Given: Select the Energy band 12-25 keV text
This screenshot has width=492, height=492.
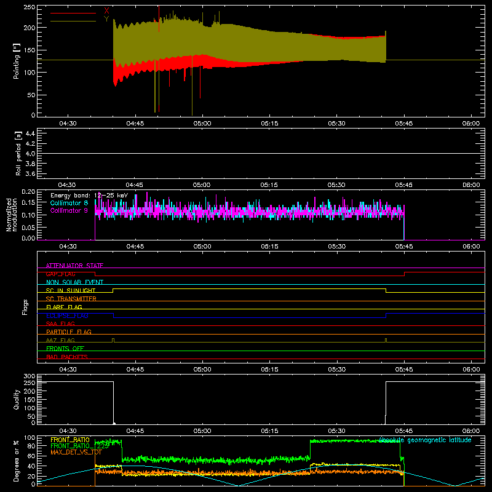Looking at the screenshot, I should 89,196.
